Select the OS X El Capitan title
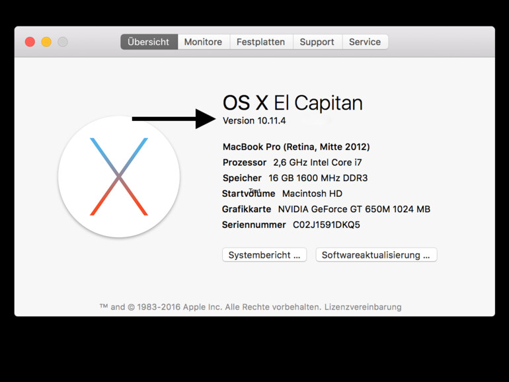The height and width of the screenshot is (382, 509). tap(292, 103)
